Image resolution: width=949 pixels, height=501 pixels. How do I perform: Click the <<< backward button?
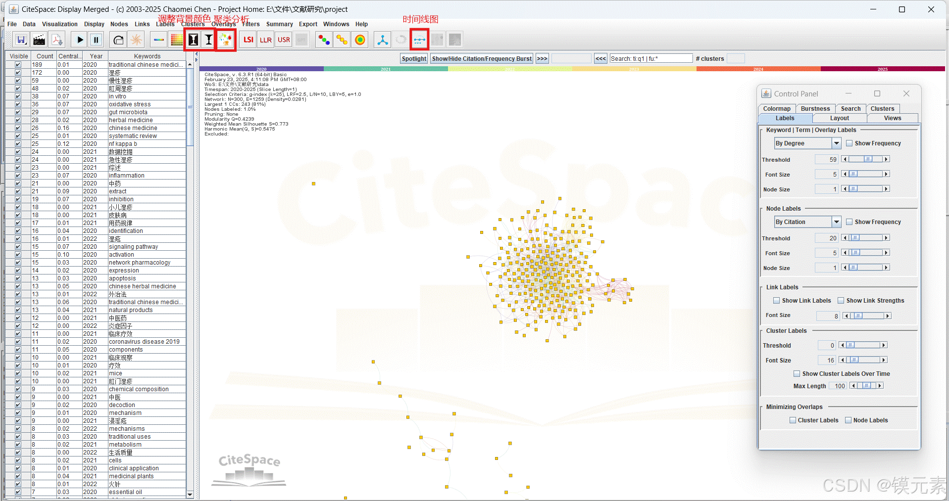click(x=600, y=59)
